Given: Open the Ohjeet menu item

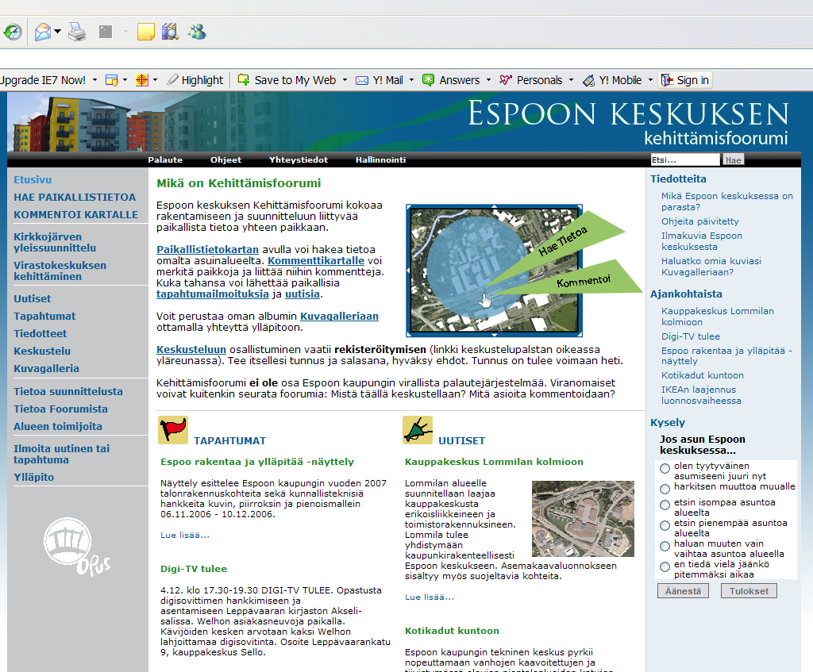Looking at the screenshot, I should pos(225,159).
